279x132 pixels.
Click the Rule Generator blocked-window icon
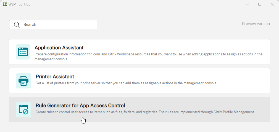(x=23, y=110)
